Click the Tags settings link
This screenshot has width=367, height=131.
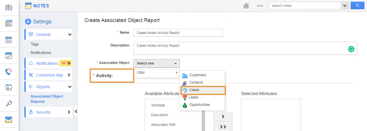[35, 44]
